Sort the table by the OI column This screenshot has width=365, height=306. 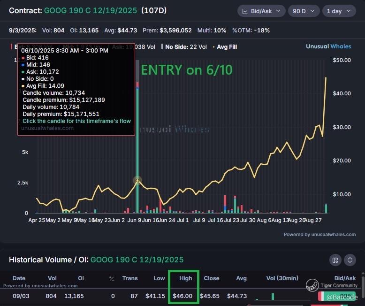81,278
